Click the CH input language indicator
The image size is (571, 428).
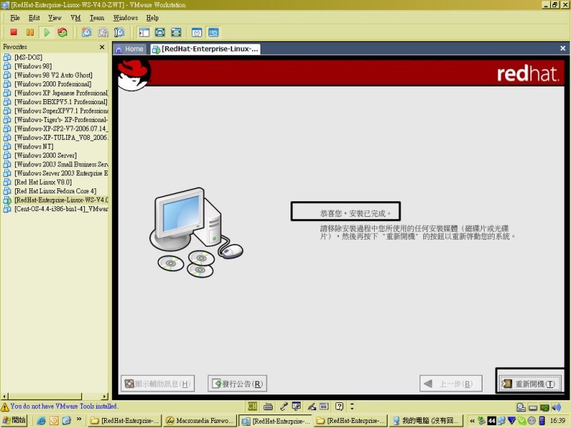[252, 406]
